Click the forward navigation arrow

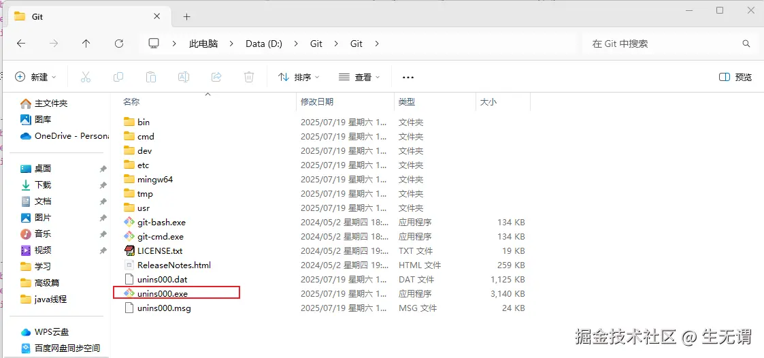(54, 44)
